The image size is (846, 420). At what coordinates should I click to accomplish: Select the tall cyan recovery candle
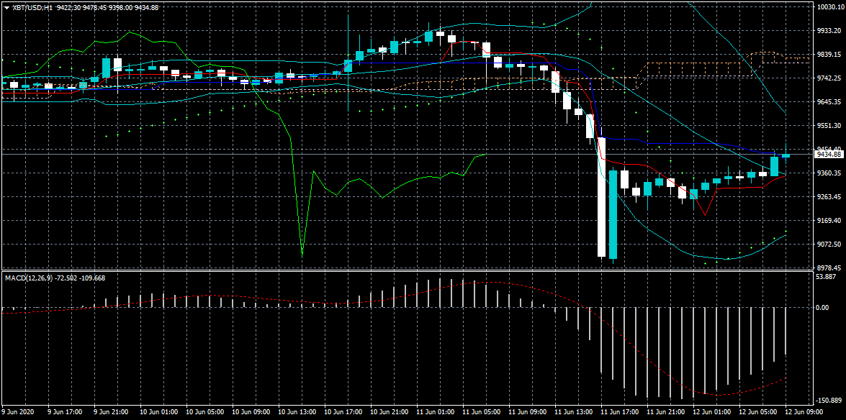(x=613, y=214)
